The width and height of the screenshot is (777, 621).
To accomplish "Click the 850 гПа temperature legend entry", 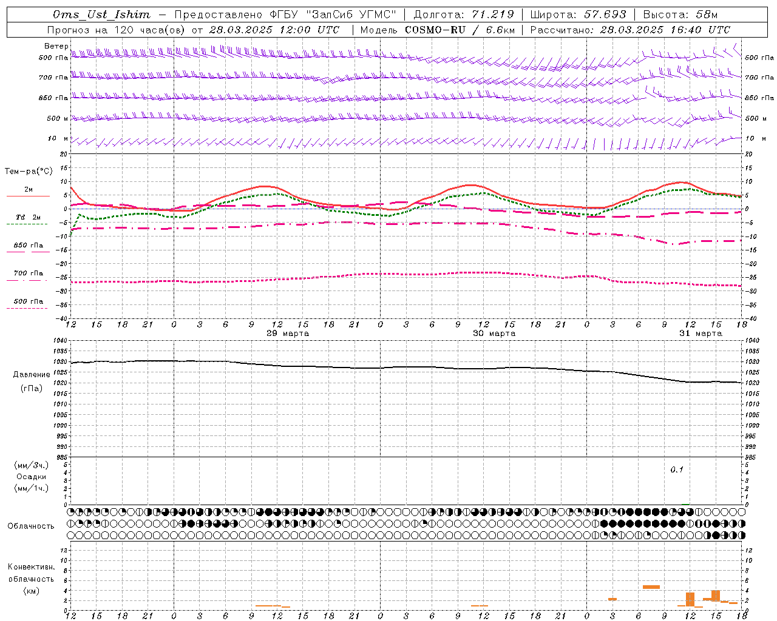I will [28, 246].
